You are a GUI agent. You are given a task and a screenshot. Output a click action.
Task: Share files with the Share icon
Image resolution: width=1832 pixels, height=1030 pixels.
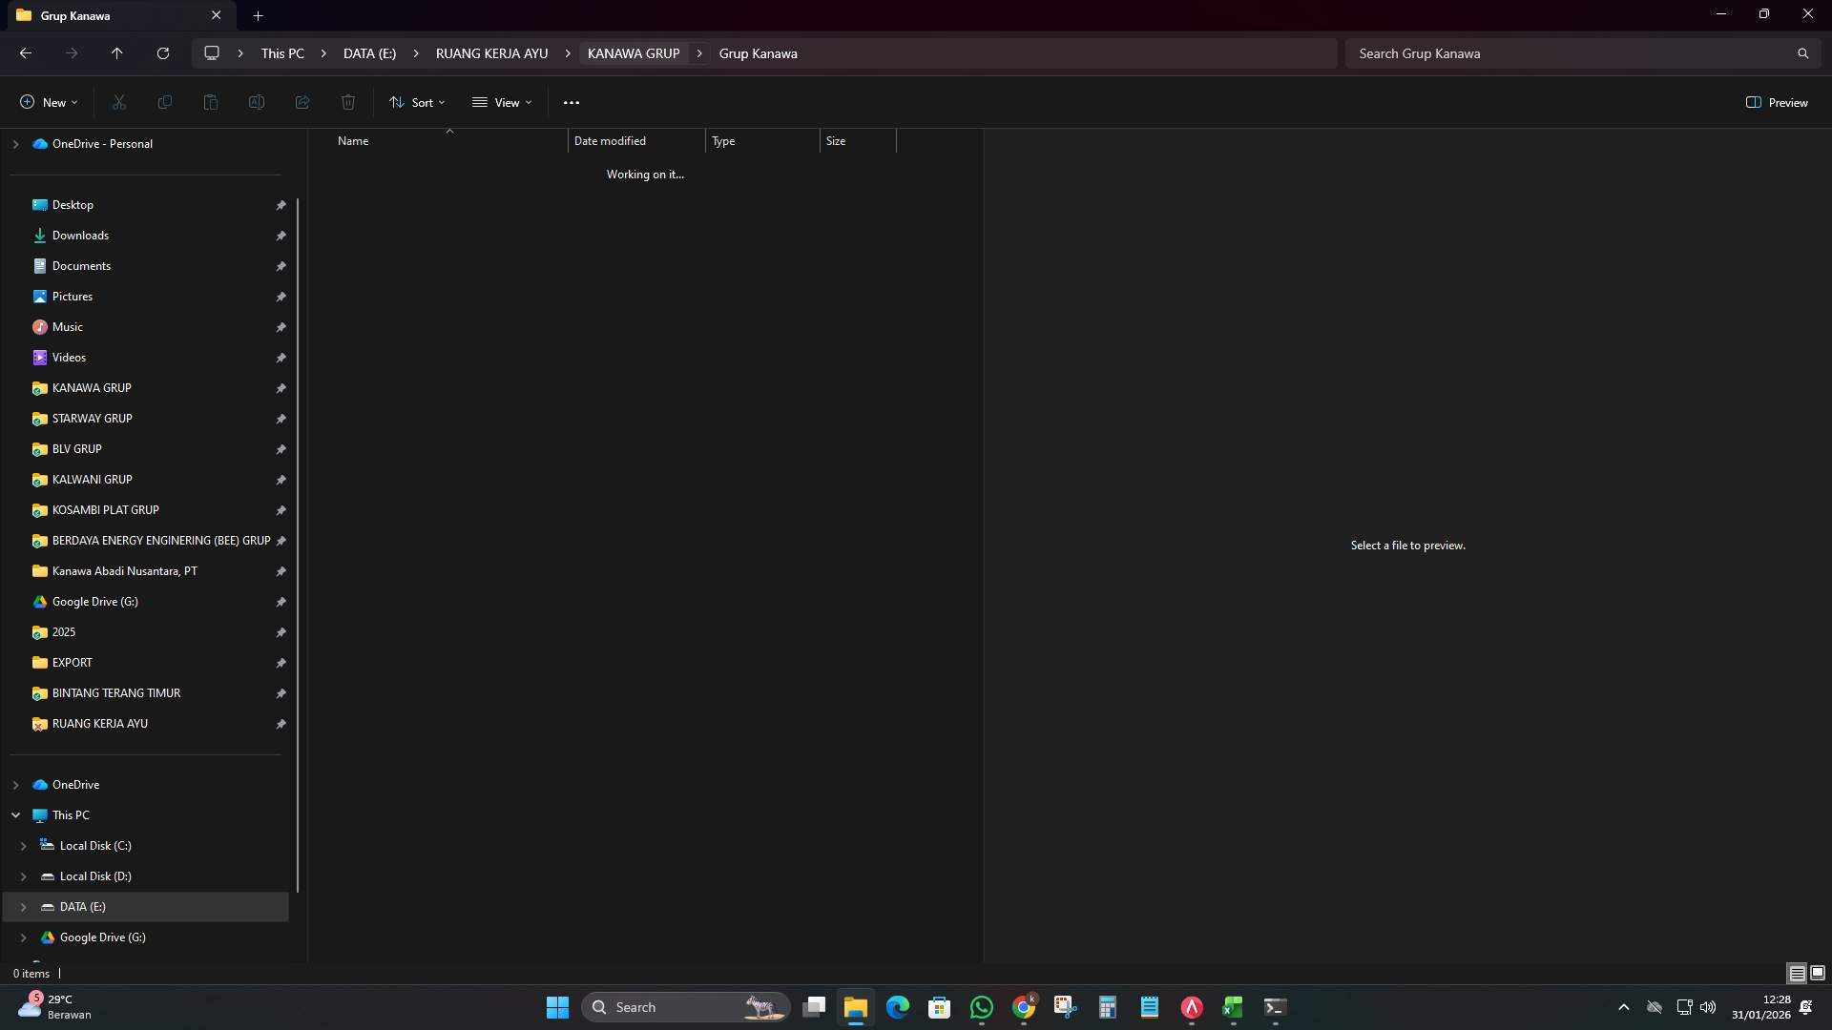[302, 102]
